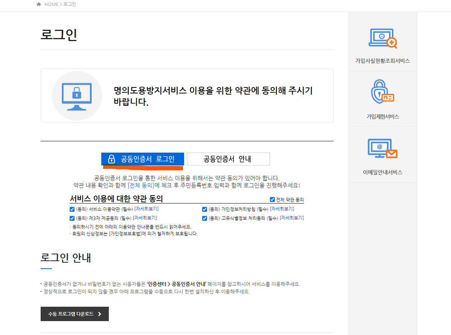Click the padlock icon on 공동인증서 로그인 button
Viewport: 451px width, 335px height.
coord(111,159)
